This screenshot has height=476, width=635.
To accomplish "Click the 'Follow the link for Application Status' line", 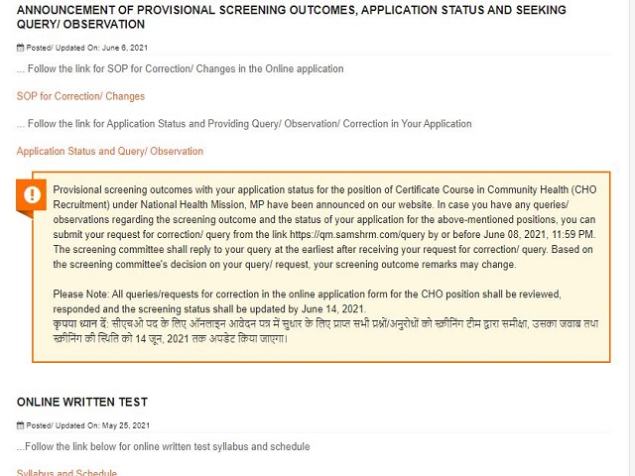I will coord(244,124).
